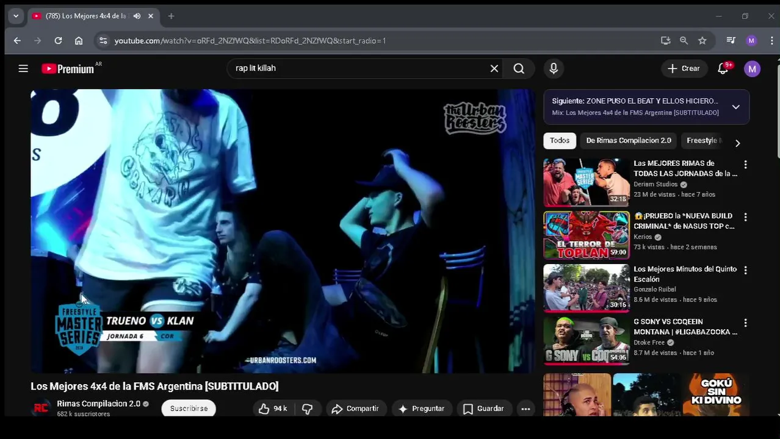Install app icon in address bar

tap(665, 40)
